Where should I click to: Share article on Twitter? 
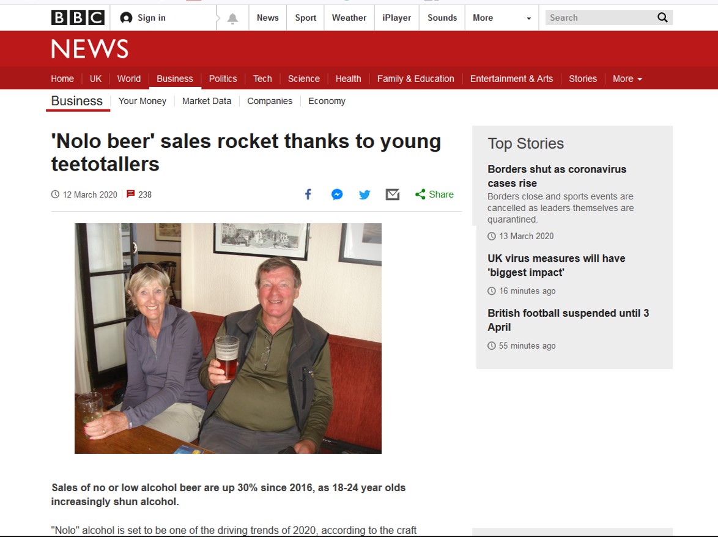365,194
